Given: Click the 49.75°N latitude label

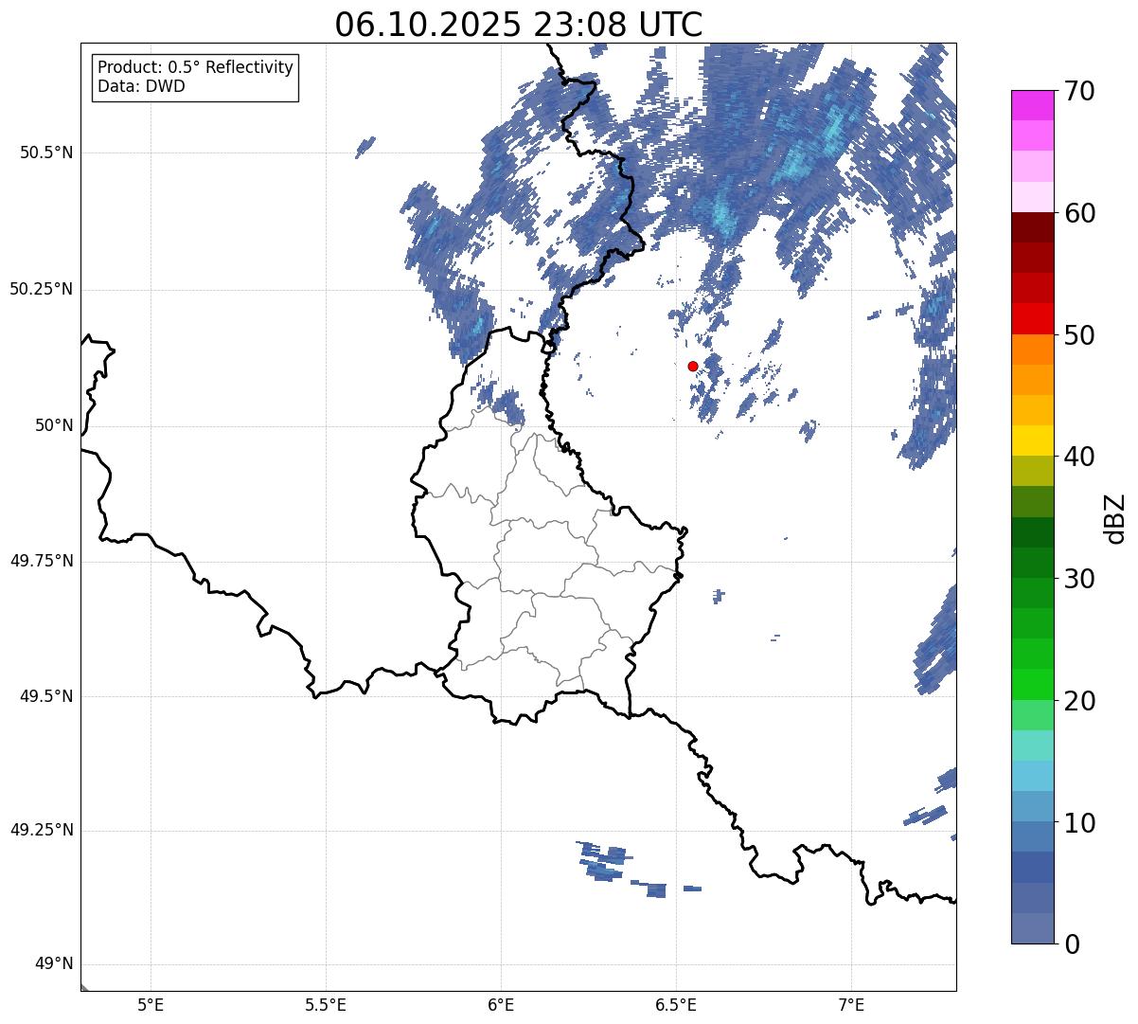Looking at the screenshot, I should (x=42, y=561).
